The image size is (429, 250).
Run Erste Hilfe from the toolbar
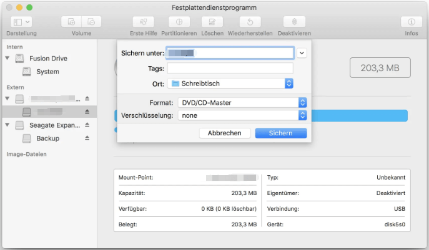[x=144, y=22]
